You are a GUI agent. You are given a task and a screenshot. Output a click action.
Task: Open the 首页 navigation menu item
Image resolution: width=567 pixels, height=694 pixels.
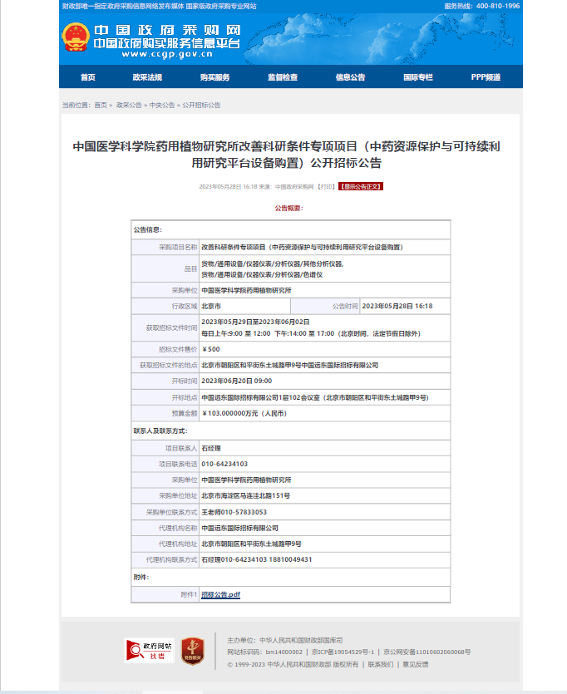coord(87,77)
